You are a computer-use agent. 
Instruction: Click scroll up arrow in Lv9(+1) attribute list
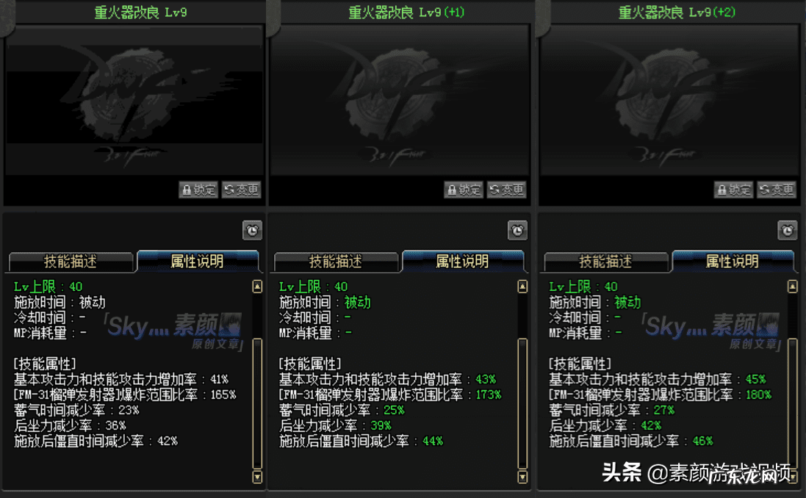522,286
